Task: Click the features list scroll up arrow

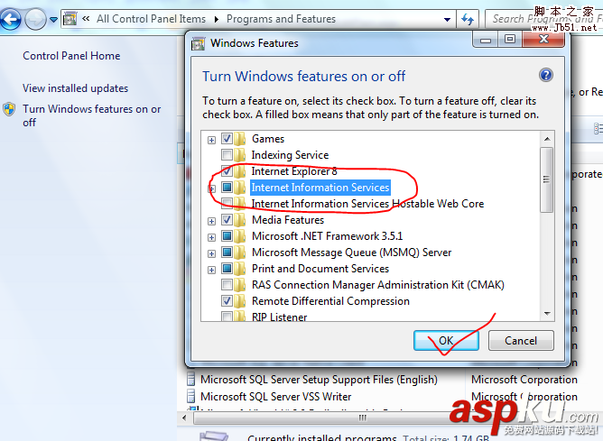Action: pyautogui.click(x=547, y=139)
